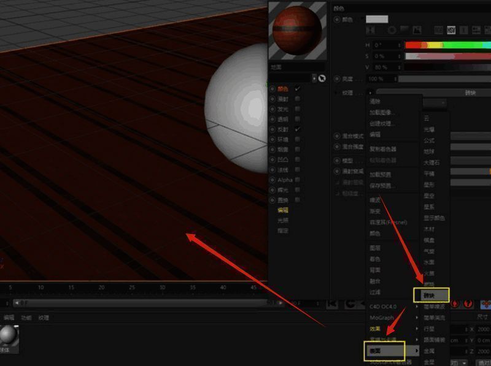
Task: Choose 砖块 (Brick) from surfaces list
Action: coord(431,295)
